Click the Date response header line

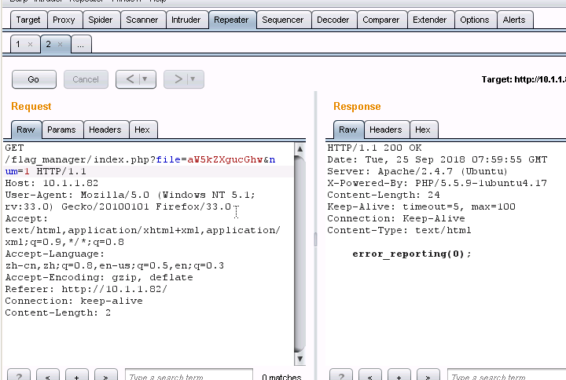tap(437, 159)
